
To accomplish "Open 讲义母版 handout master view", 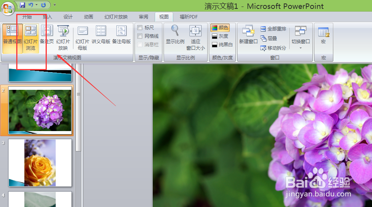I will pyautogui.click(x=101, y=35).
